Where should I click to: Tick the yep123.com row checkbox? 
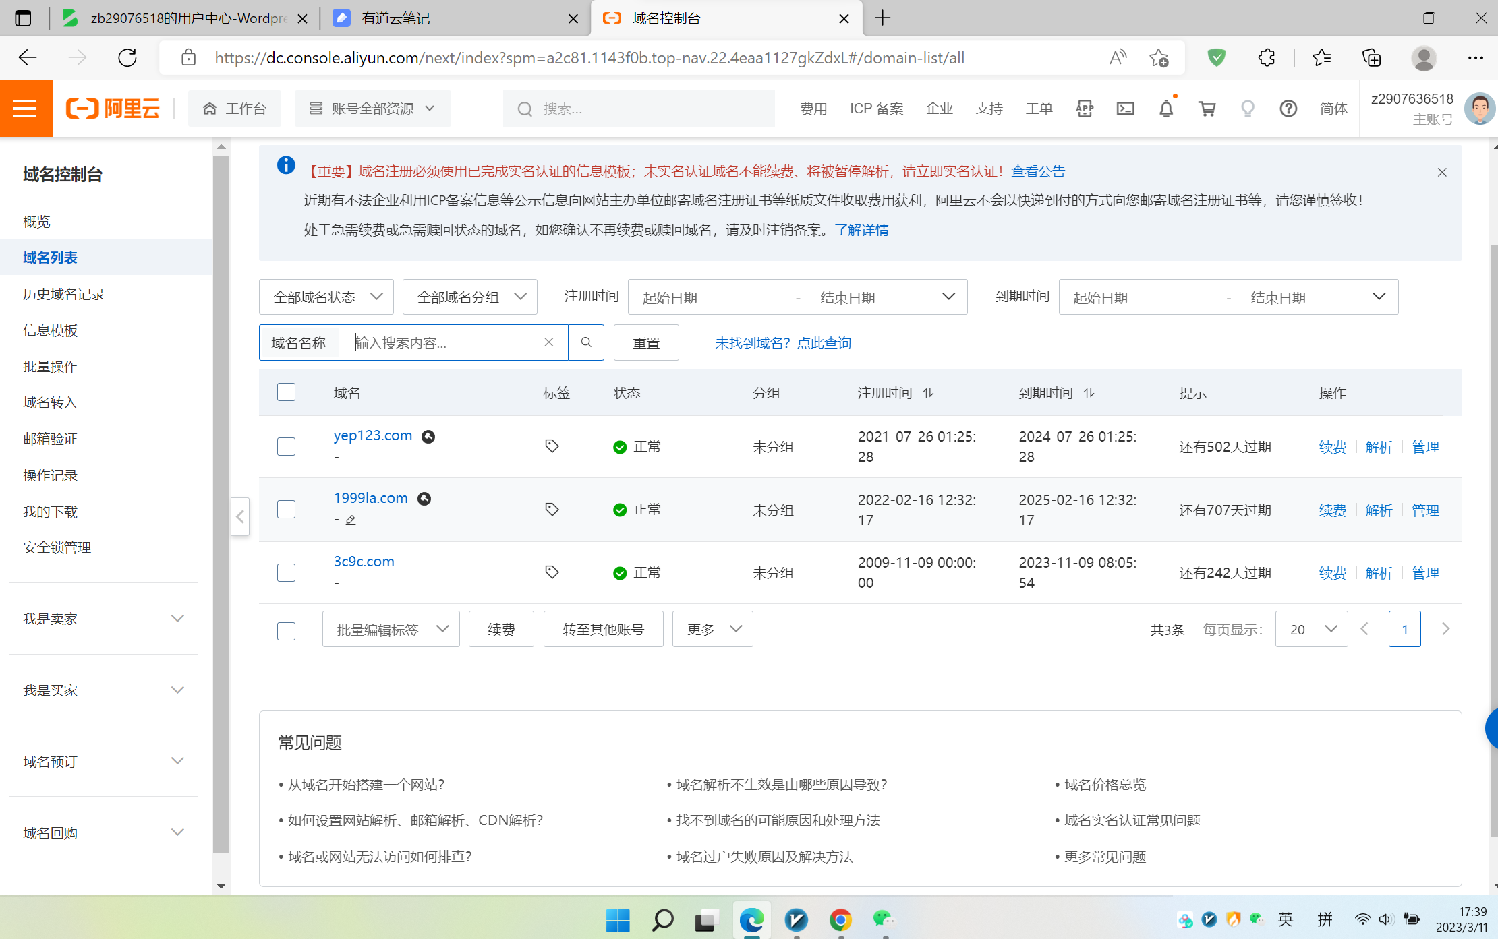point(286,446)
